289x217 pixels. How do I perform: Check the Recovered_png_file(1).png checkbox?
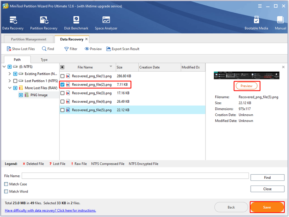coord(62,76)
